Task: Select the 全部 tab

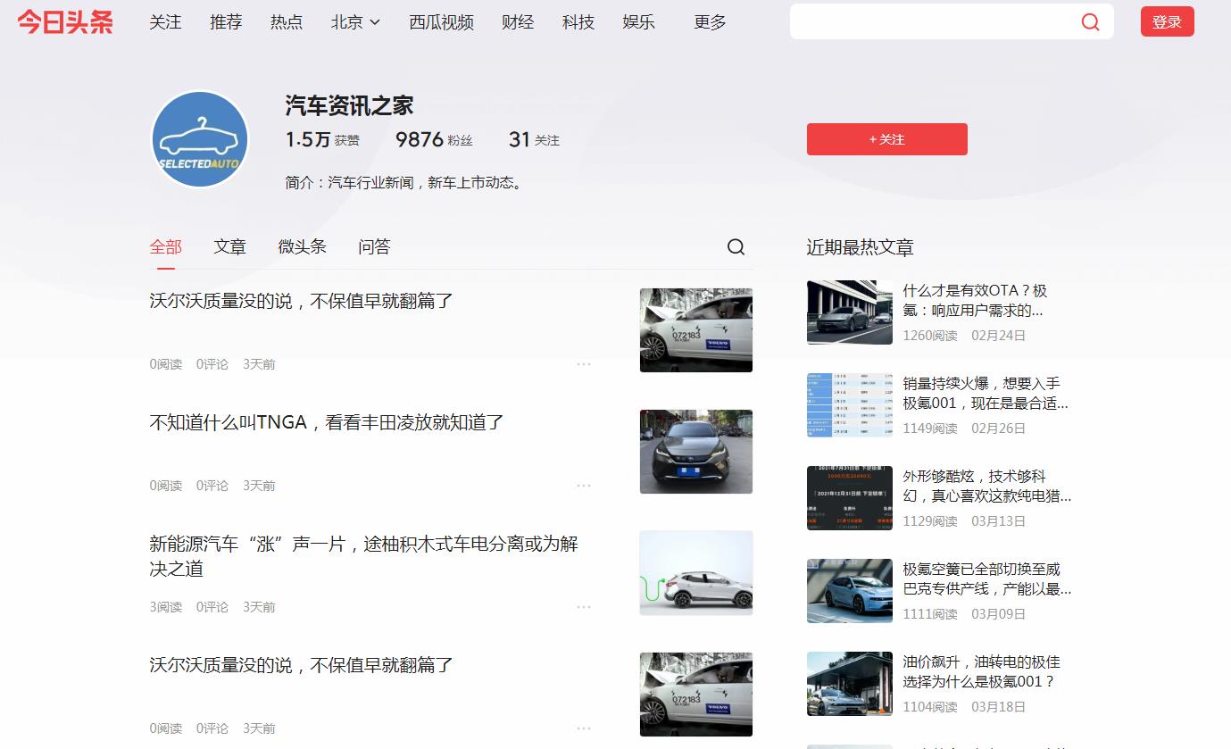Action: point(166,247)
